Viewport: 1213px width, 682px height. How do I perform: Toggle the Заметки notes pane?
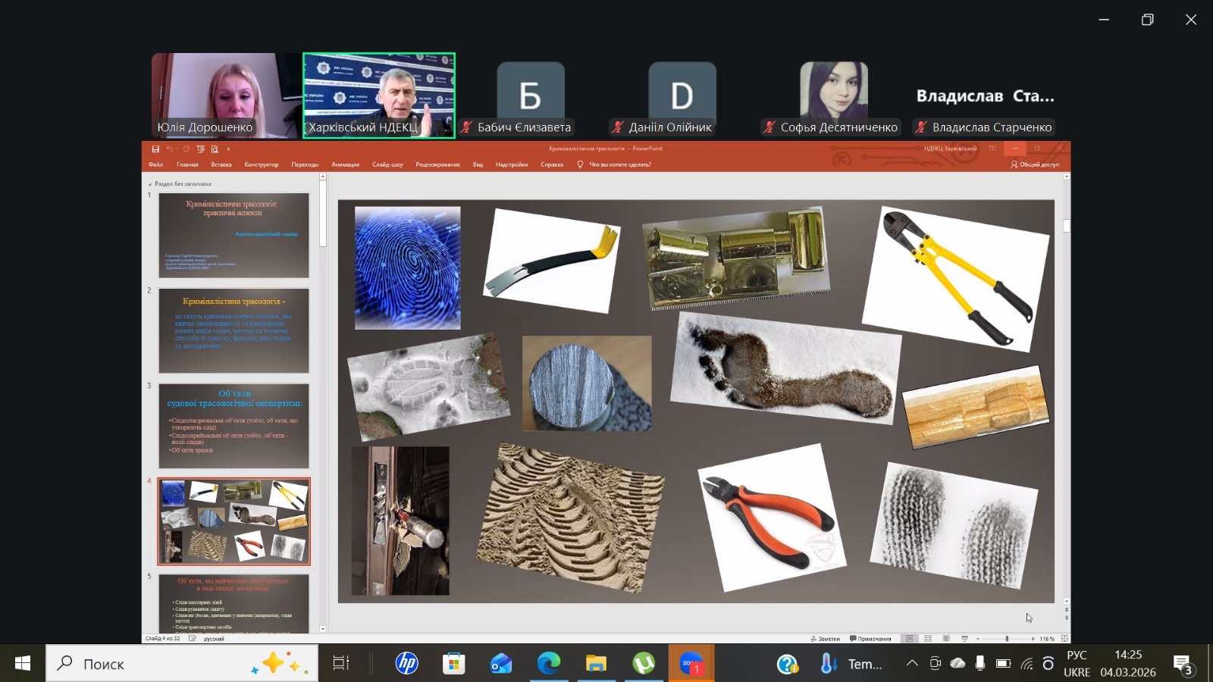coord(825,639)
